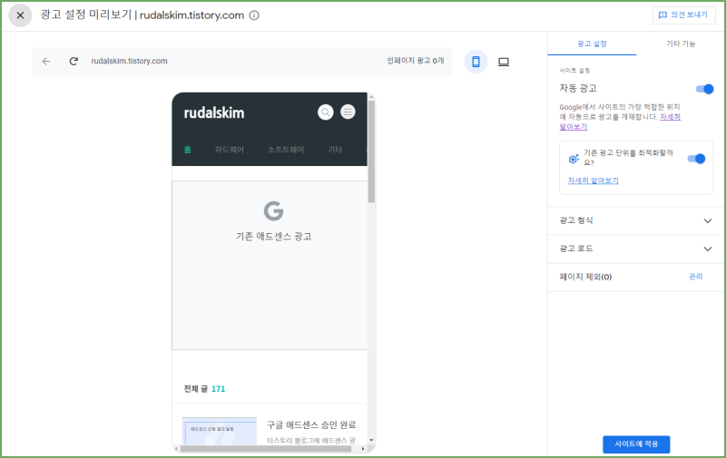Close the ad settings preview
The height and width of the screenshot is (458, 726).
tap(20, 15)
